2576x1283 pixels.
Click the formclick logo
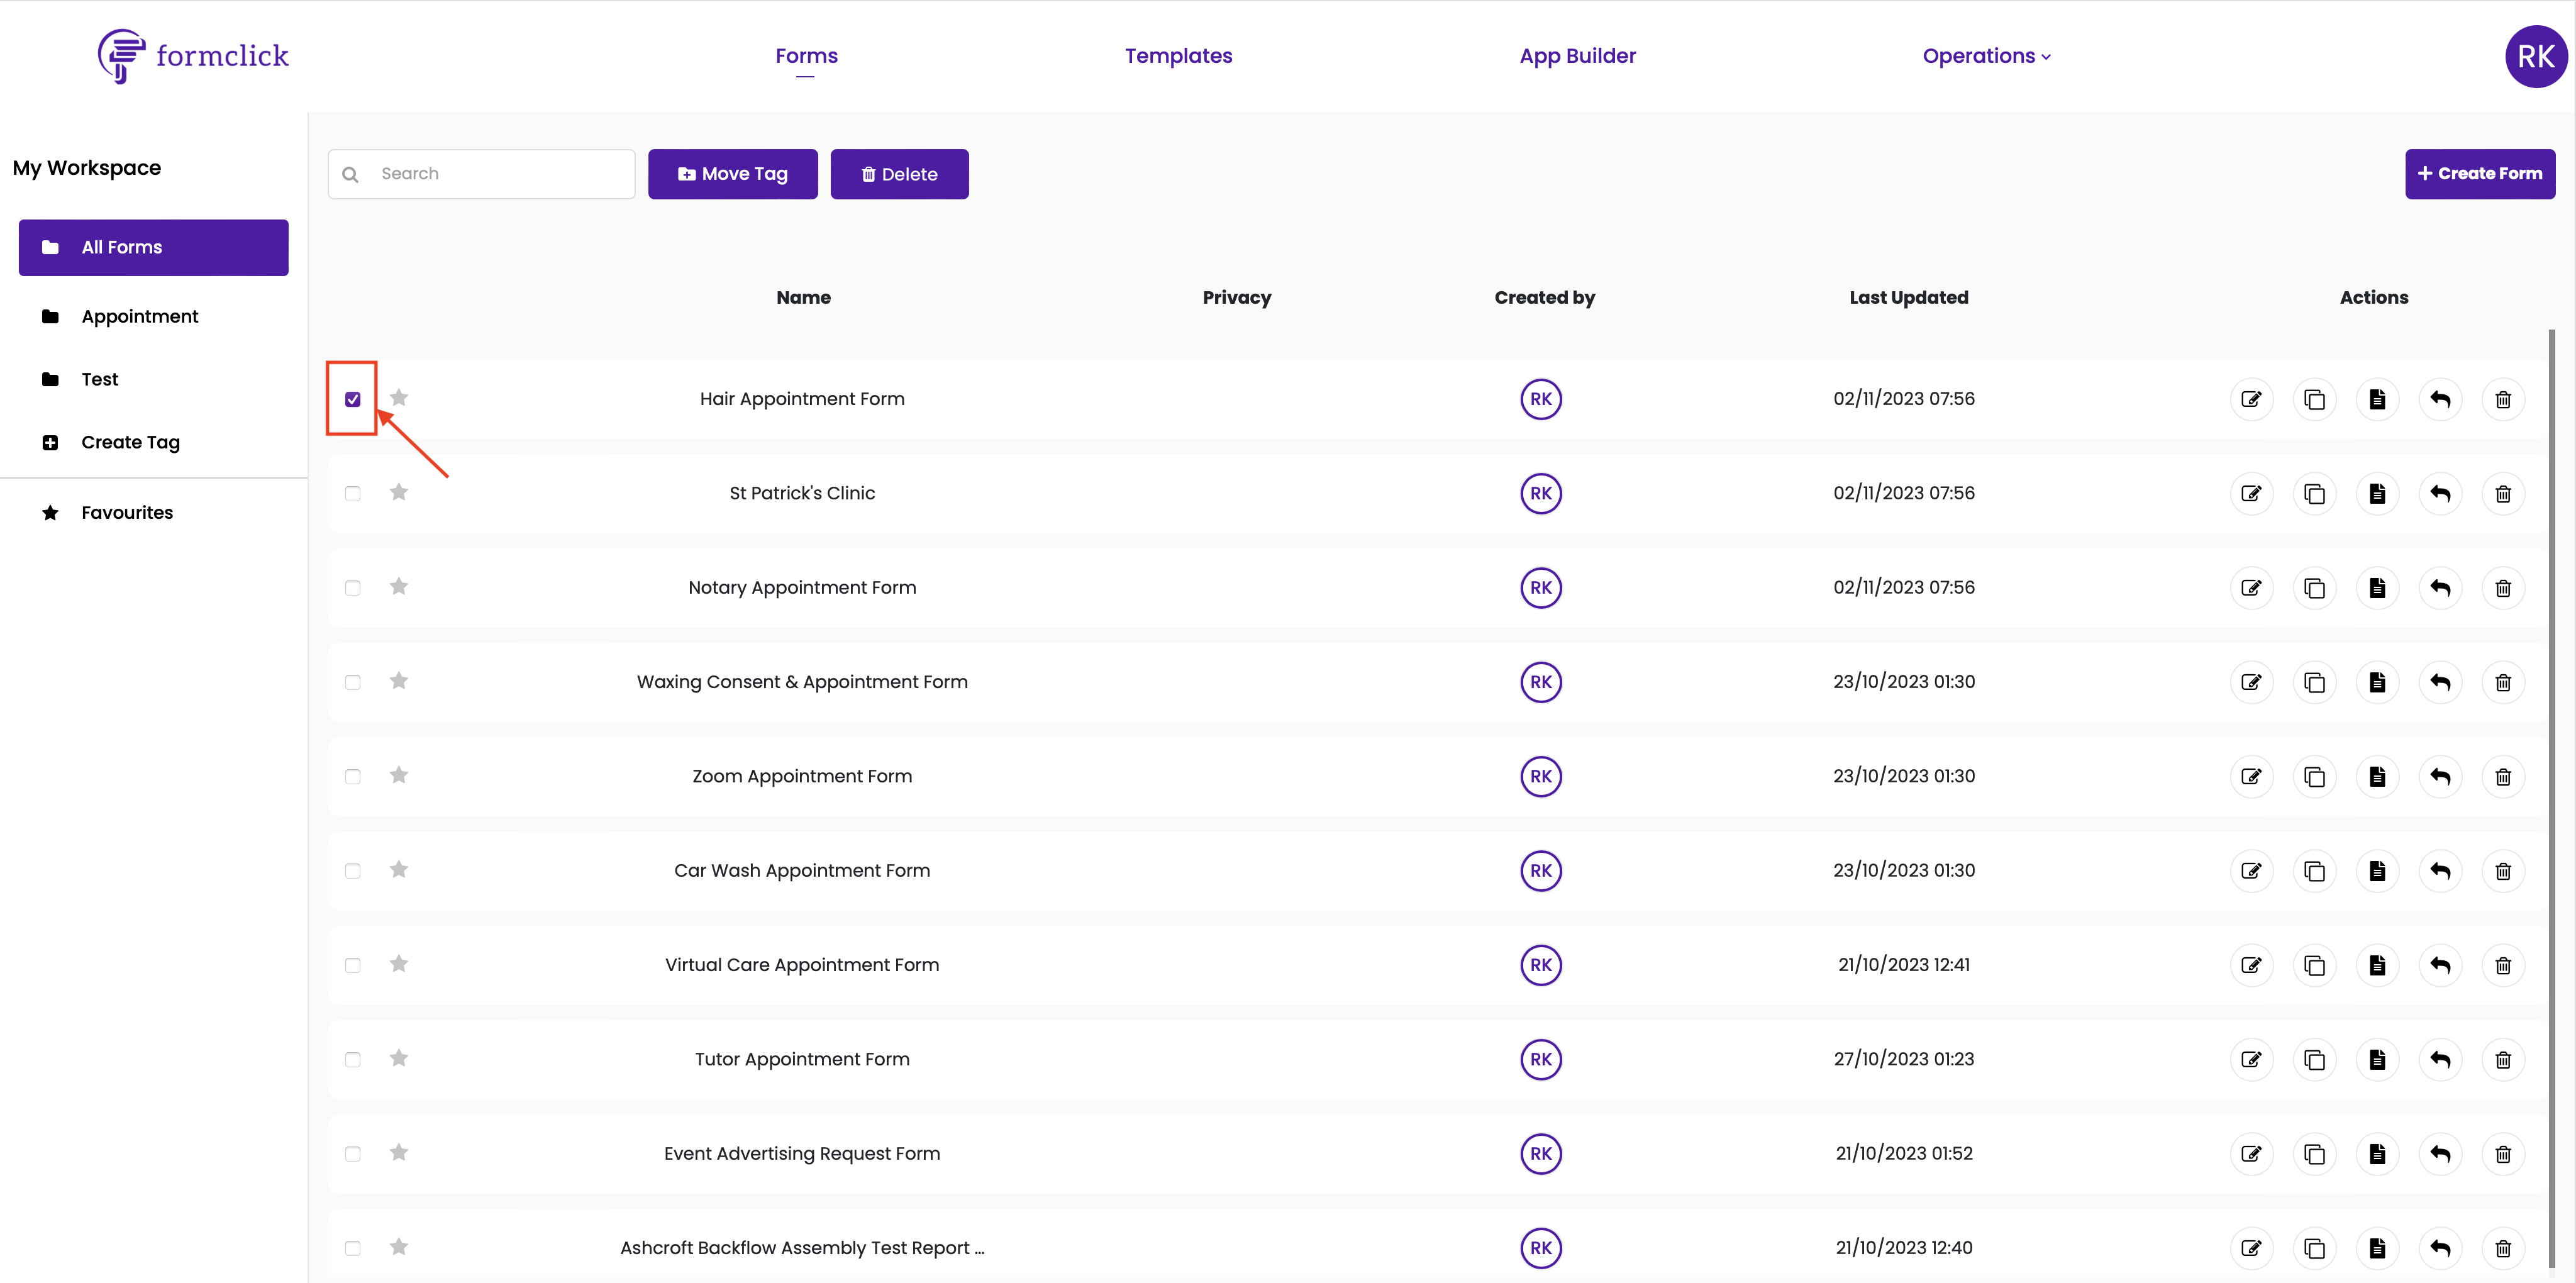point(193,56)
